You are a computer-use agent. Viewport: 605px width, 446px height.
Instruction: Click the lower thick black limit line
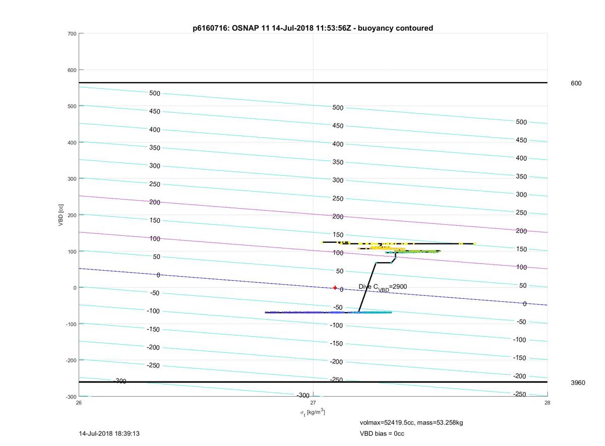coord(313,382)
